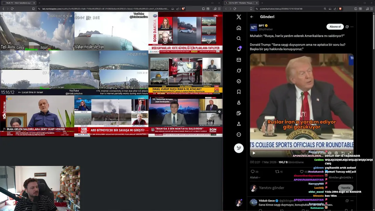The width and height of the screenshot is (375, 211).
Task: Open three-dot menu on BPT post
Action: [352, 27]
